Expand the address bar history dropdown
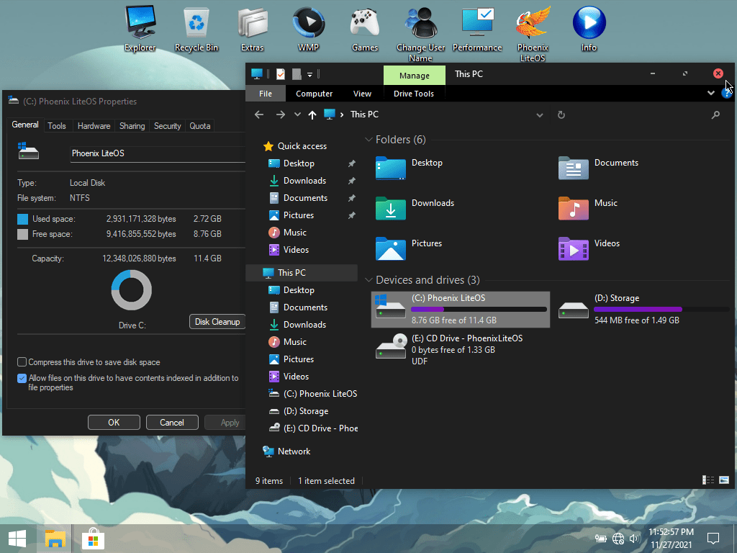Viewport: 737px width, 553px height. (540, 114)
